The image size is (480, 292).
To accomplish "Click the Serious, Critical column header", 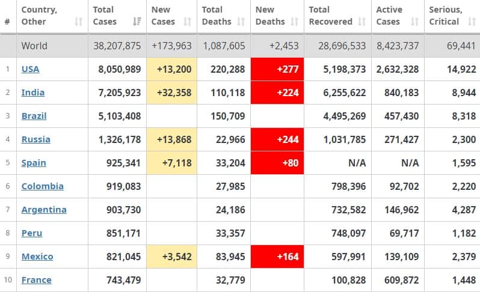I will (452, 16).
